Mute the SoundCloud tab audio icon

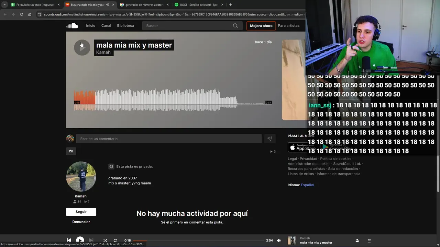point(108,4)
